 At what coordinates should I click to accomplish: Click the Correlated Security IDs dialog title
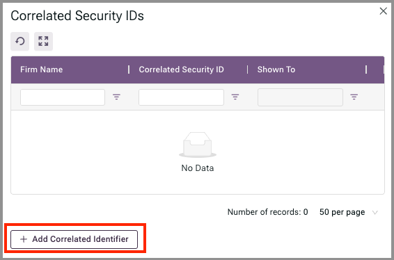pyautogui.click(x=77, y=16)
